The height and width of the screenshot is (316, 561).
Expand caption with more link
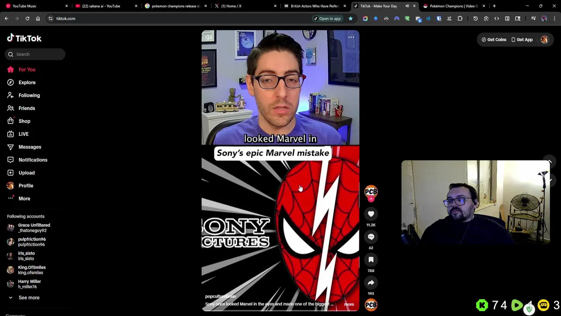click(349, 304)
